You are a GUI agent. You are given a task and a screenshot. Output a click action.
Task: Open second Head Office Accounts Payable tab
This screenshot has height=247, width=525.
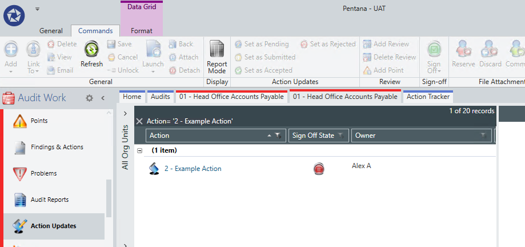(345, 97)
